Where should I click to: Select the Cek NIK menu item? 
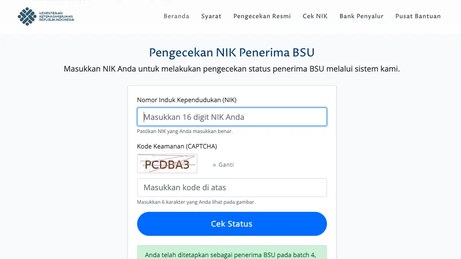pos(315,16)
